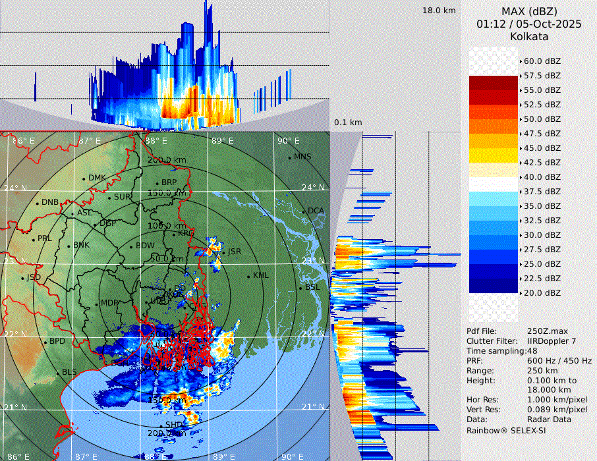Select the BLS station marker
Viewport: 597px width, 461px height.
point(58,373)
